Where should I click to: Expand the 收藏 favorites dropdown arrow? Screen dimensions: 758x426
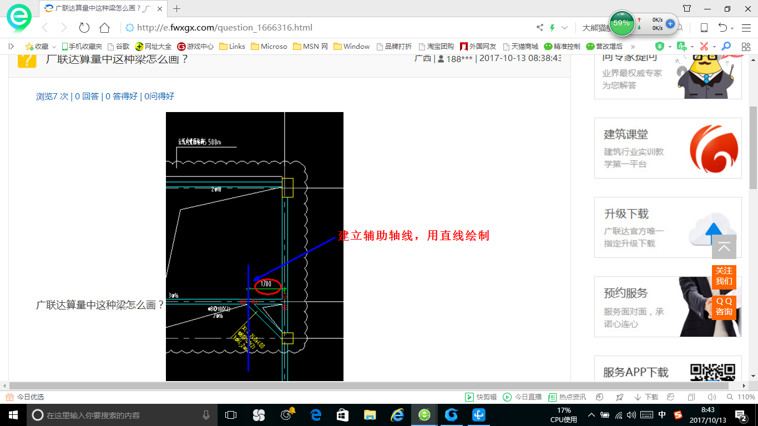click(54, 47)
